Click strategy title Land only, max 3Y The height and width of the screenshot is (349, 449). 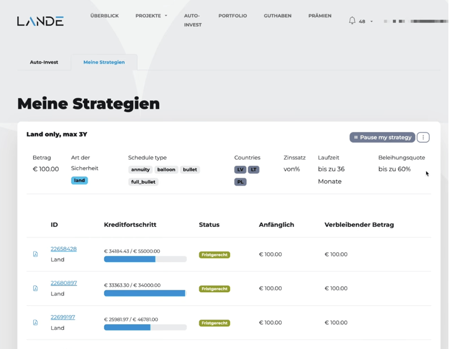tap(57, 134)
